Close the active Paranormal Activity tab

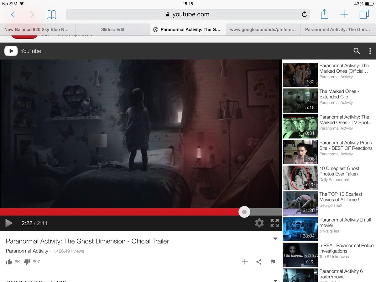point(155,29)
